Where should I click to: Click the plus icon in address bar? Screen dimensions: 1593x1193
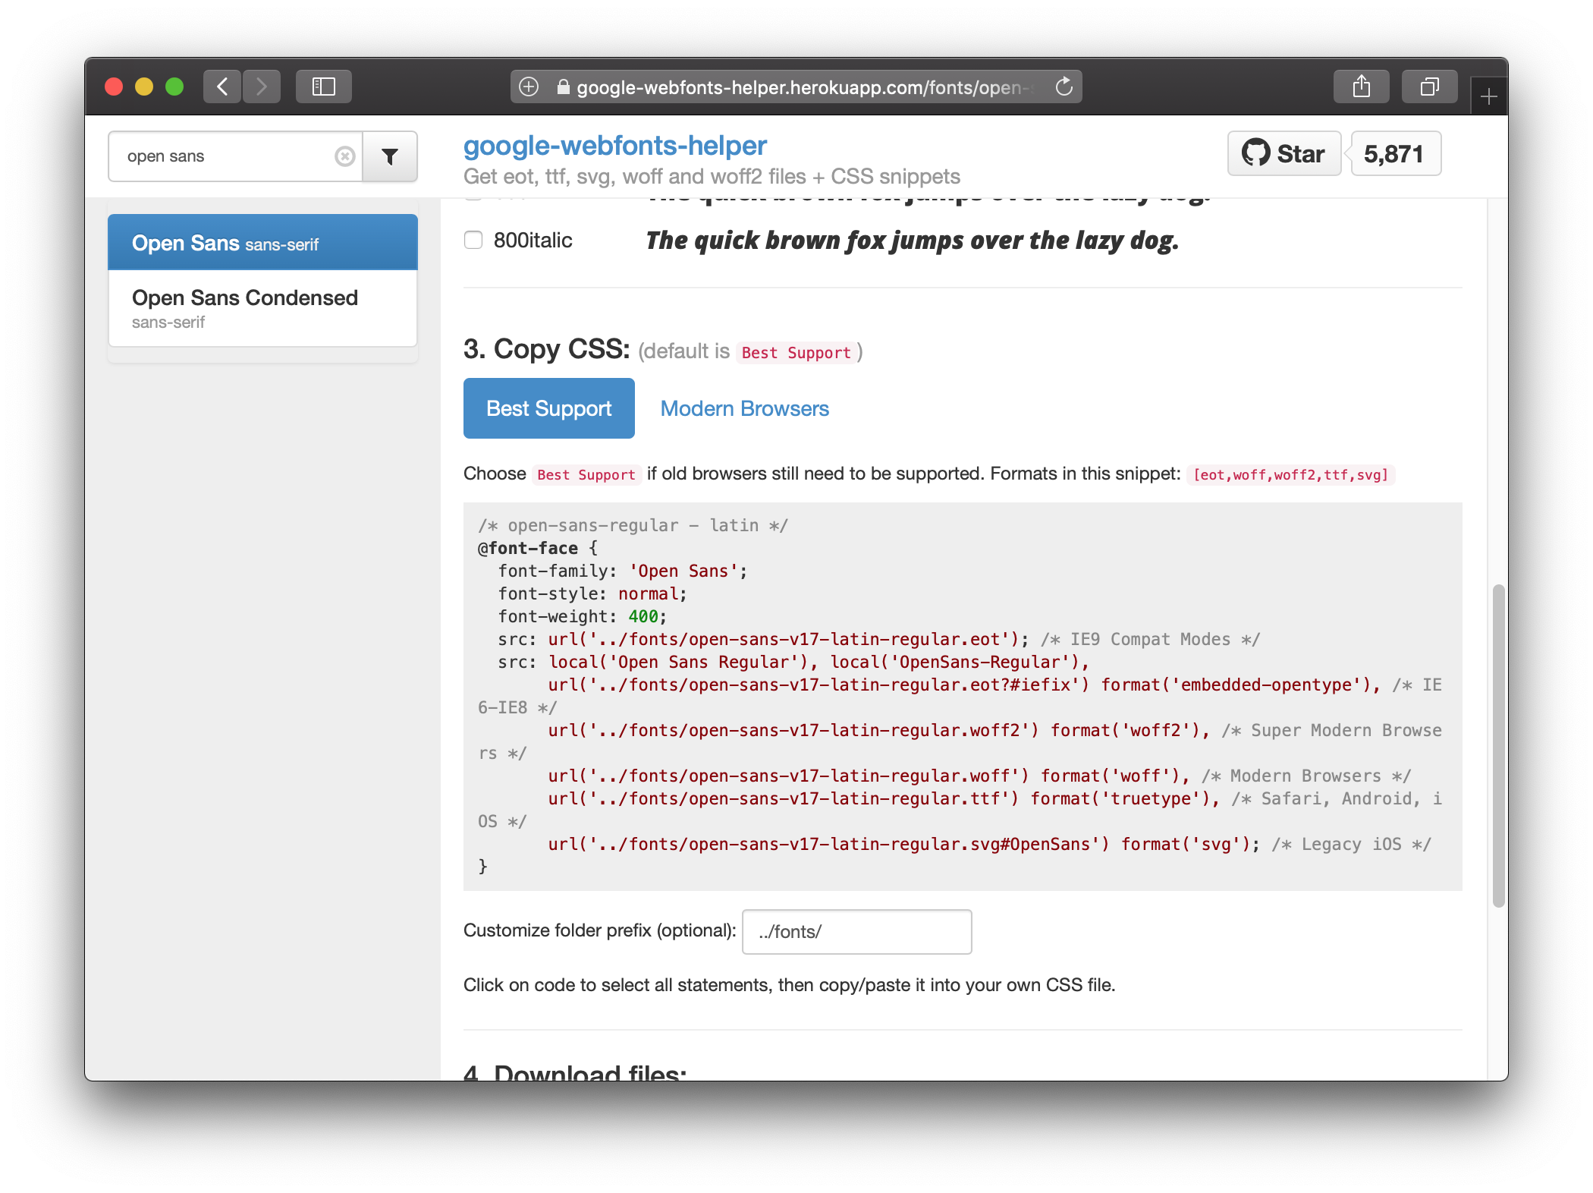pyautogui.click(x=529, y=87)
